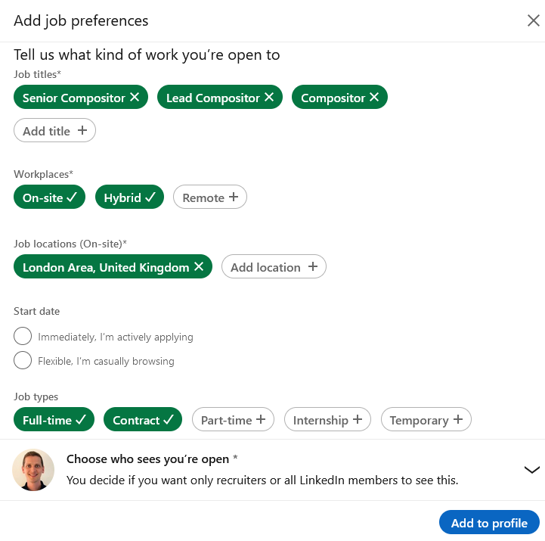Choose Flexible, I'm casually browsing
The width and height of the screenshot is (545, 541).
[23, 361]
